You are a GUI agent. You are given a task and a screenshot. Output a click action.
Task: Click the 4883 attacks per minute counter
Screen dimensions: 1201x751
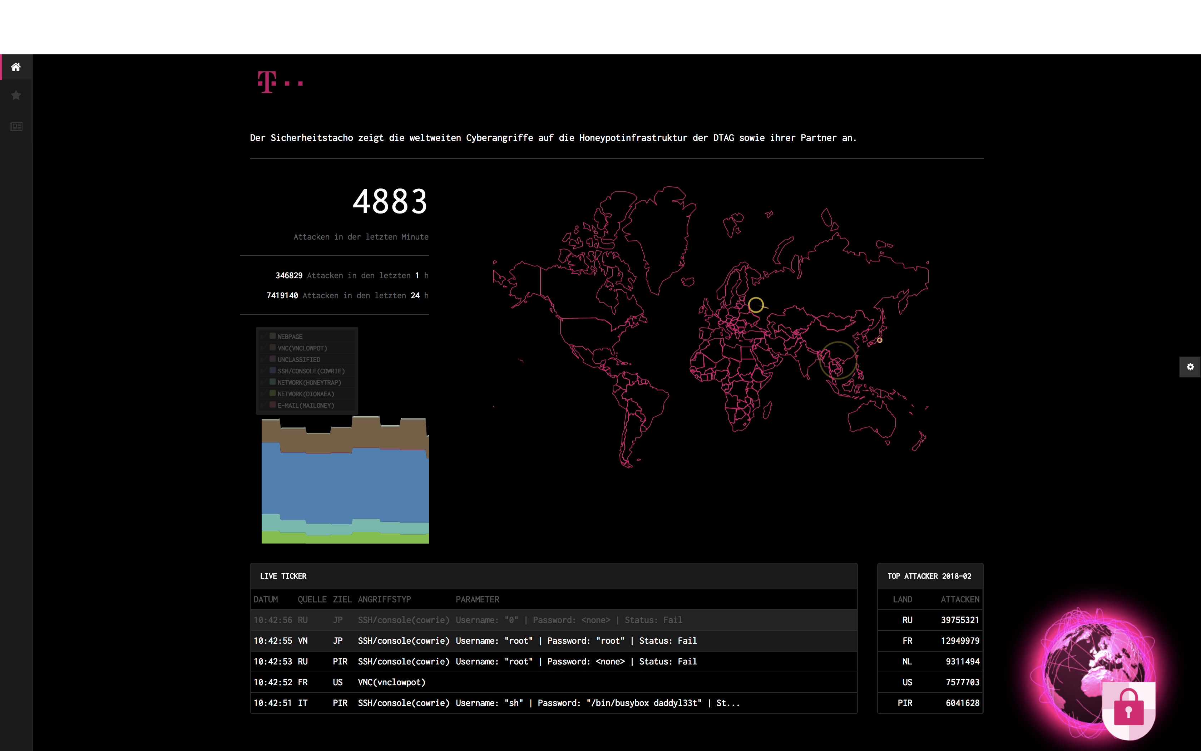390,202
